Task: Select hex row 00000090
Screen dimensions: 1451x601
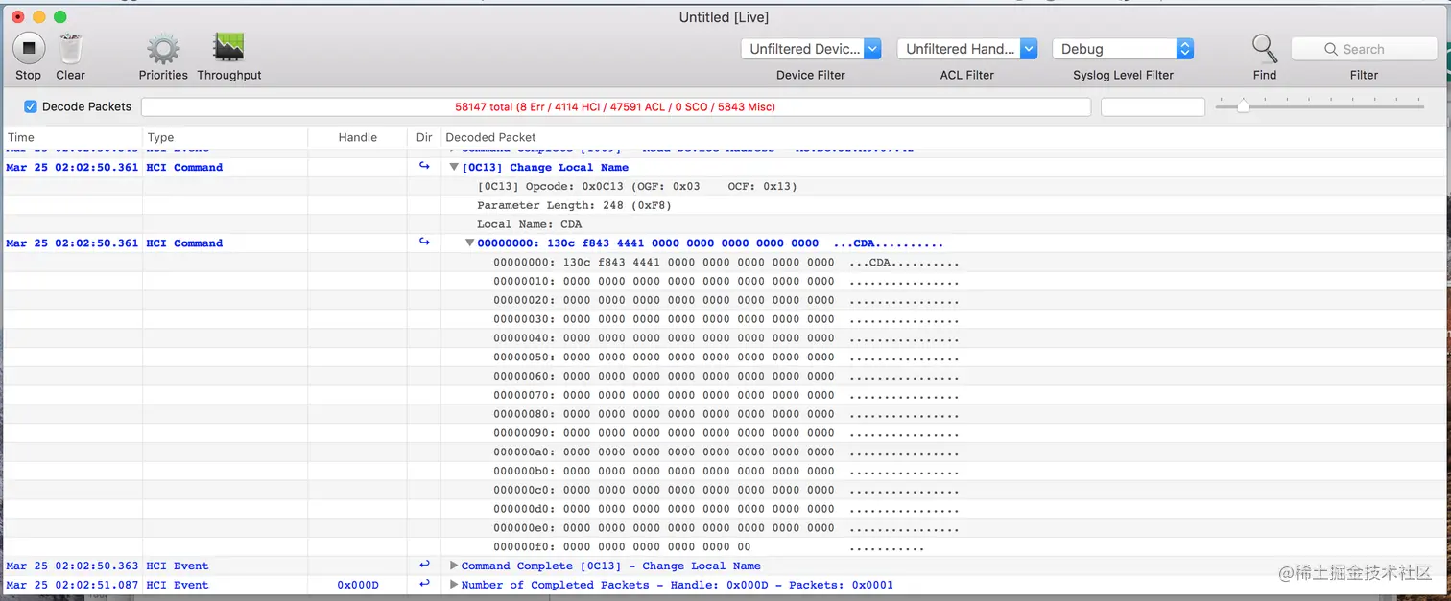Action: coord(725,433)
